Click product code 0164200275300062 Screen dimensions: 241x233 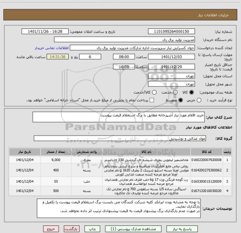click(x=206, y=170)
